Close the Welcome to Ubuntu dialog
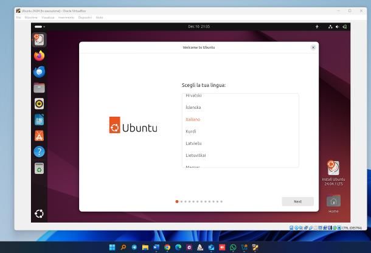 (x=313, y=47)
